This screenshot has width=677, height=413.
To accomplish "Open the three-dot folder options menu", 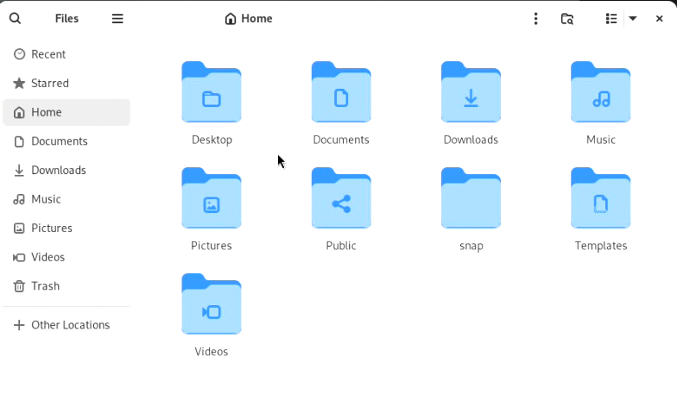I will (x=535, y=18).
